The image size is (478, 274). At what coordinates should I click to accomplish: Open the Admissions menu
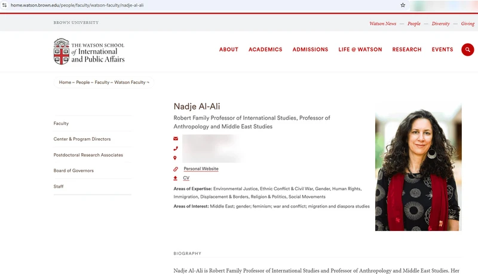[310, 50]
